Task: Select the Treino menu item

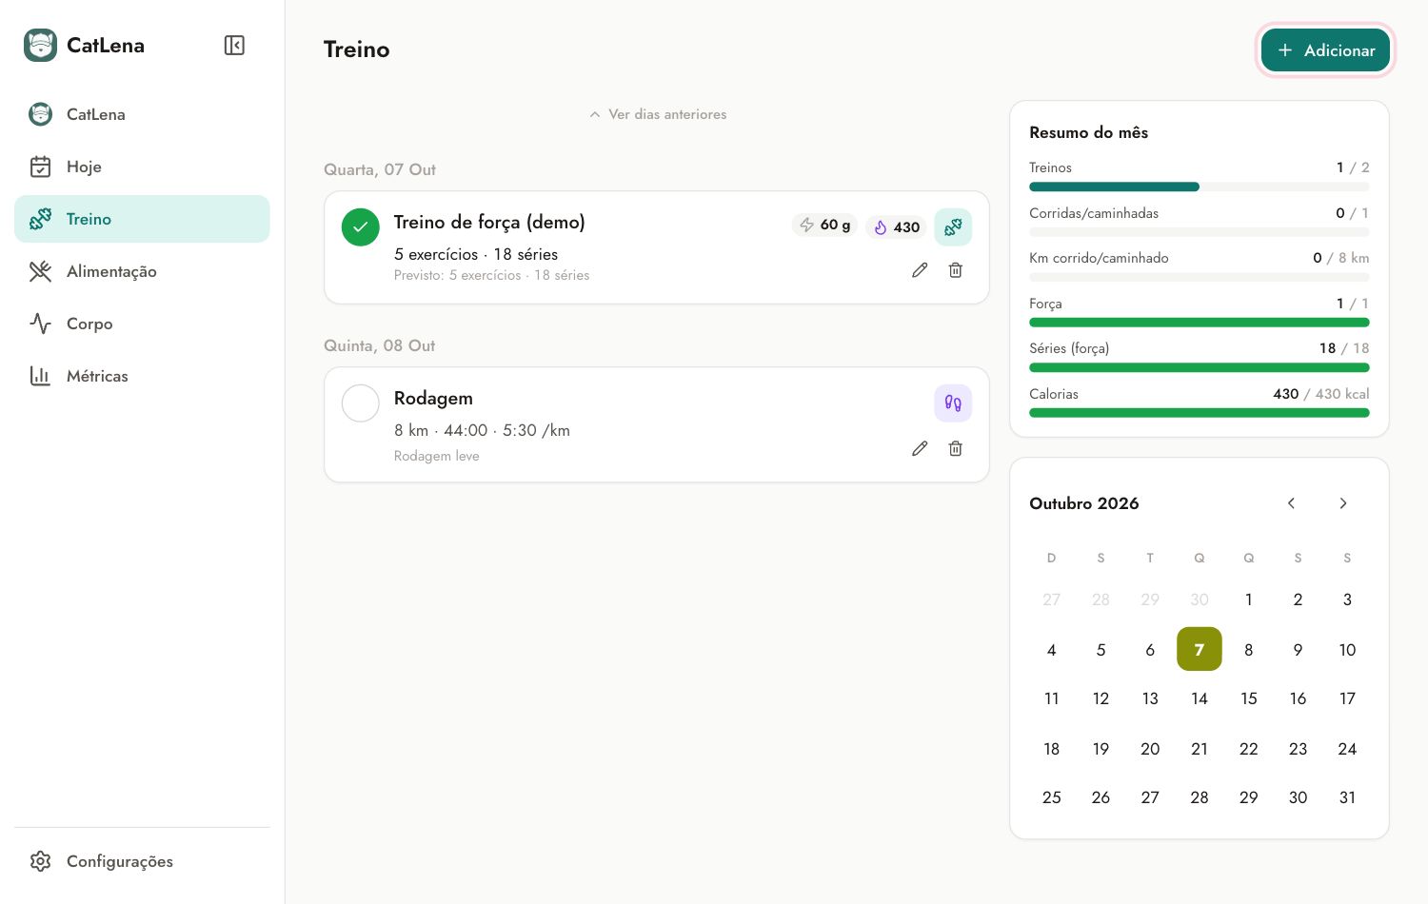Action: tap(142, 219)
